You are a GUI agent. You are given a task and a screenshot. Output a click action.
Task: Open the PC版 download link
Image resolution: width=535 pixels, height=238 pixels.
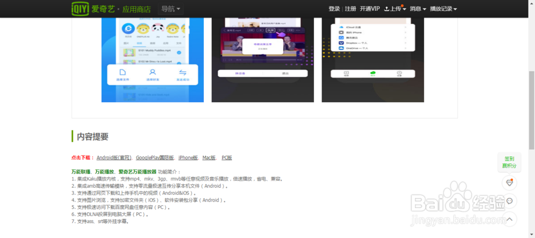(227, 158)
